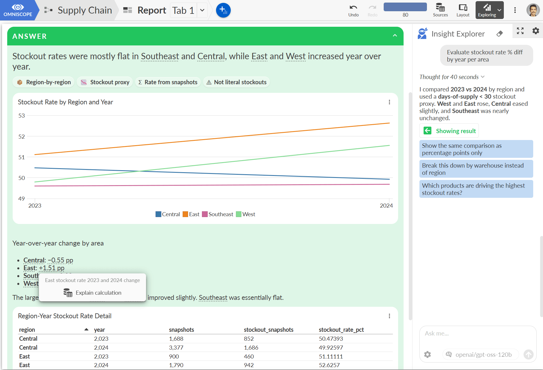Toggle the East legend swatch
The image size is (543, 370).
pos(186,214)
